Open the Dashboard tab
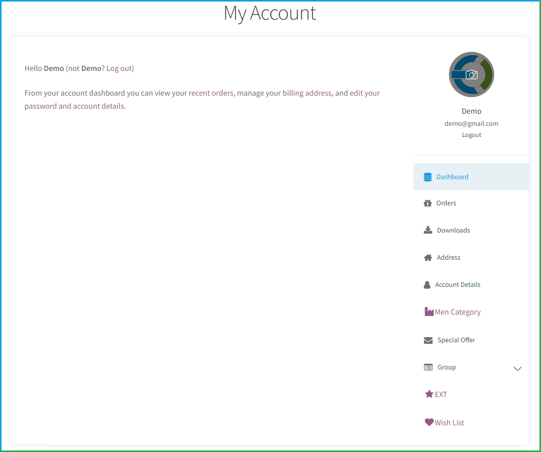 452,177
